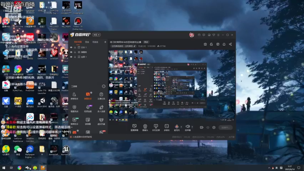Select the 文本 1 source row
The width and height of the screenshot is (304, 171).
pyautogui.click(x=88, y=47)
